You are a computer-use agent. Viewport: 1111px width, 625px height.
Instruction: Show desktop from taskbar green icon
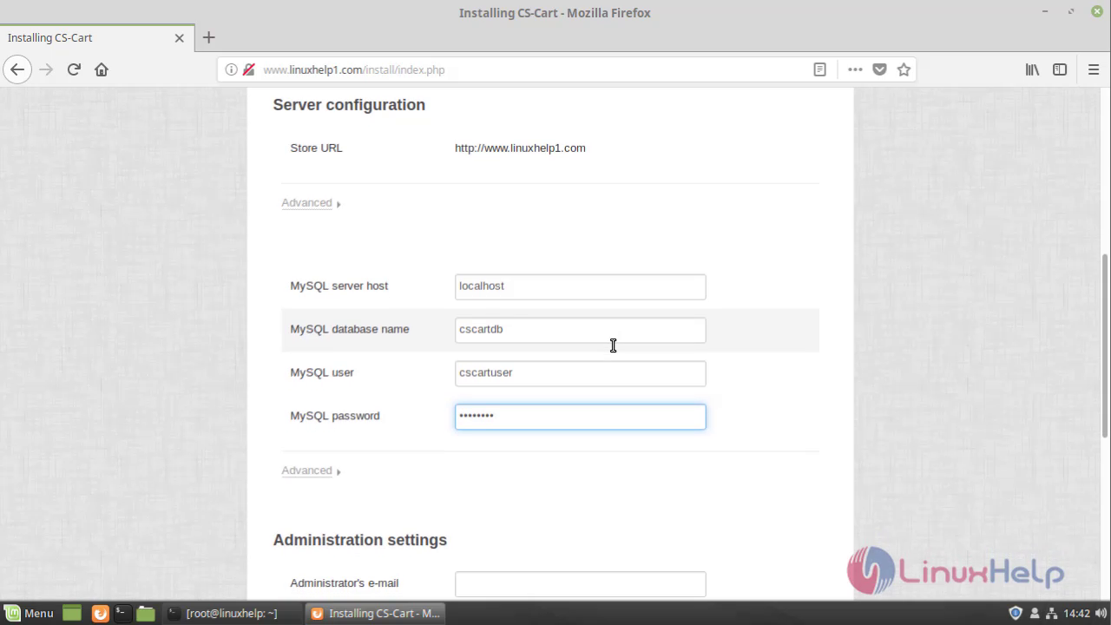pyautogui.click(x=72, y=613)
